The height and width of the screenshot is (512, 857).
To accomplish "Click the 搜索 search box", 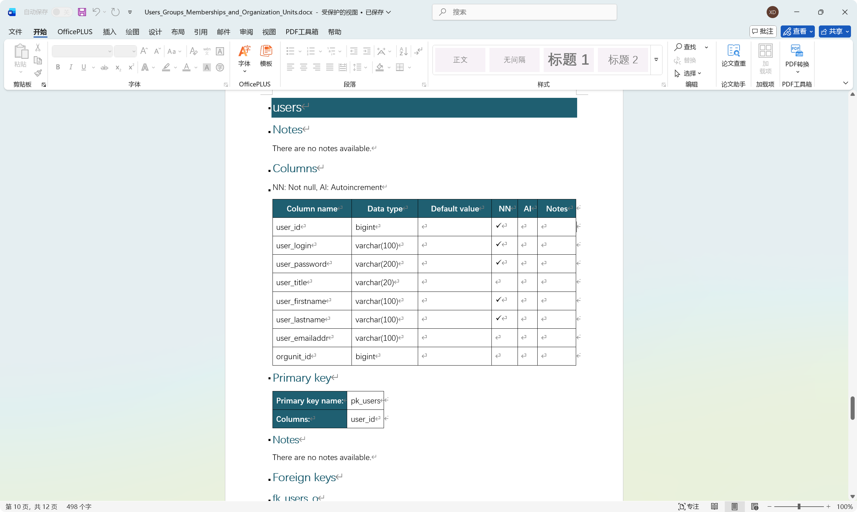I will [x=524, y=12].
